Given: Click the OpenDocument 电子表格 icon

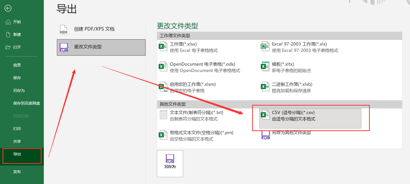Looking at the screenshot, I should [x=163, y=66].
